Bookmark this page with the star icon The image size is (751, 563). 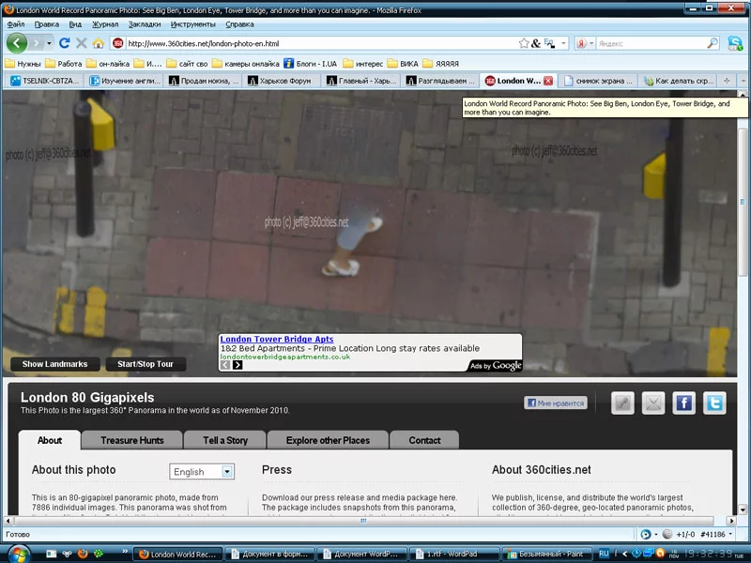point(525,43)
